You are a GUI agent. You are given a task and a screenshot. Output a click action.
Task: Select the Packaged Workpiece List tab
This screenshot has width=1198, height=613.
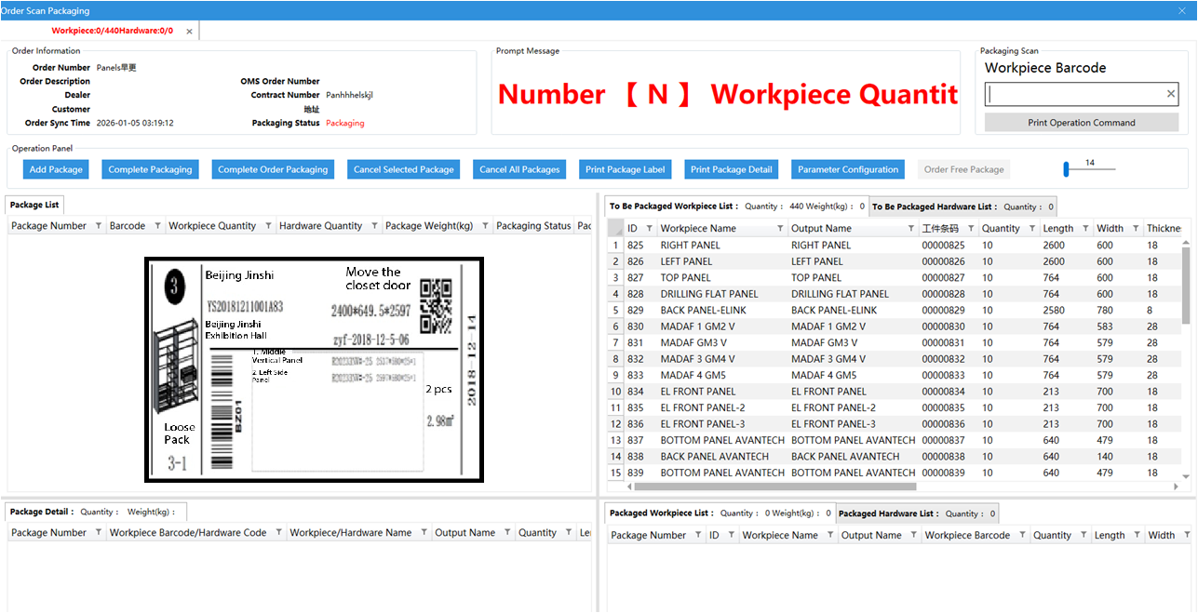[x=720, y=513]
